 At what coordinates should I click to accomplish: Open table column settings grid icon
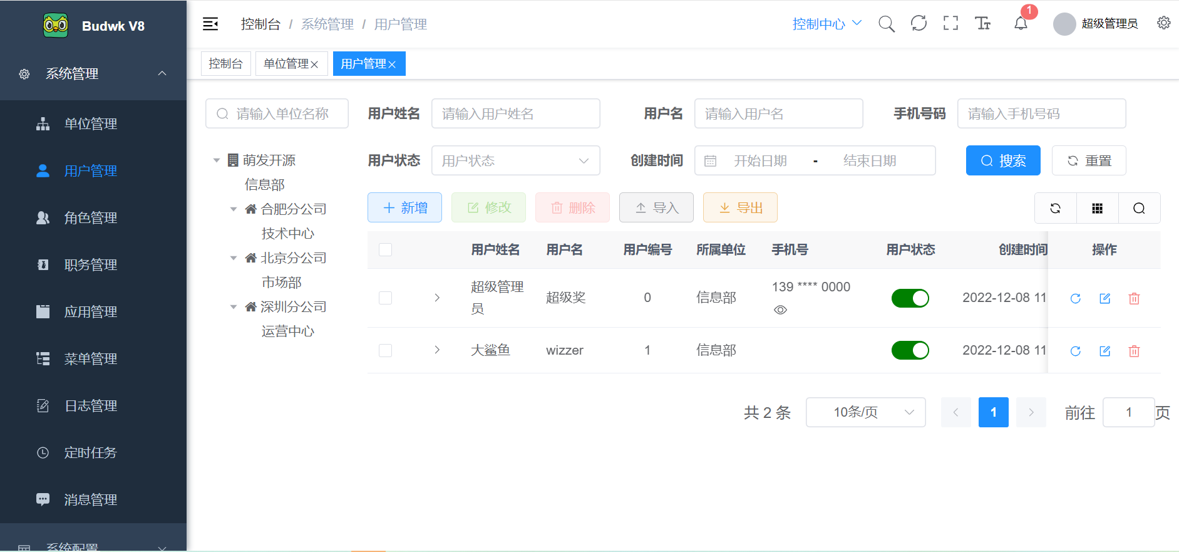[1097, 209]
